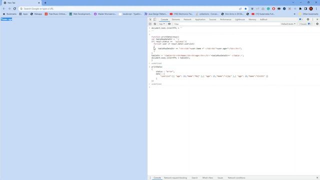Close the New Tab browser tab
The height and width of the screenshot is (180, 320).
click(x=39, y=3)
